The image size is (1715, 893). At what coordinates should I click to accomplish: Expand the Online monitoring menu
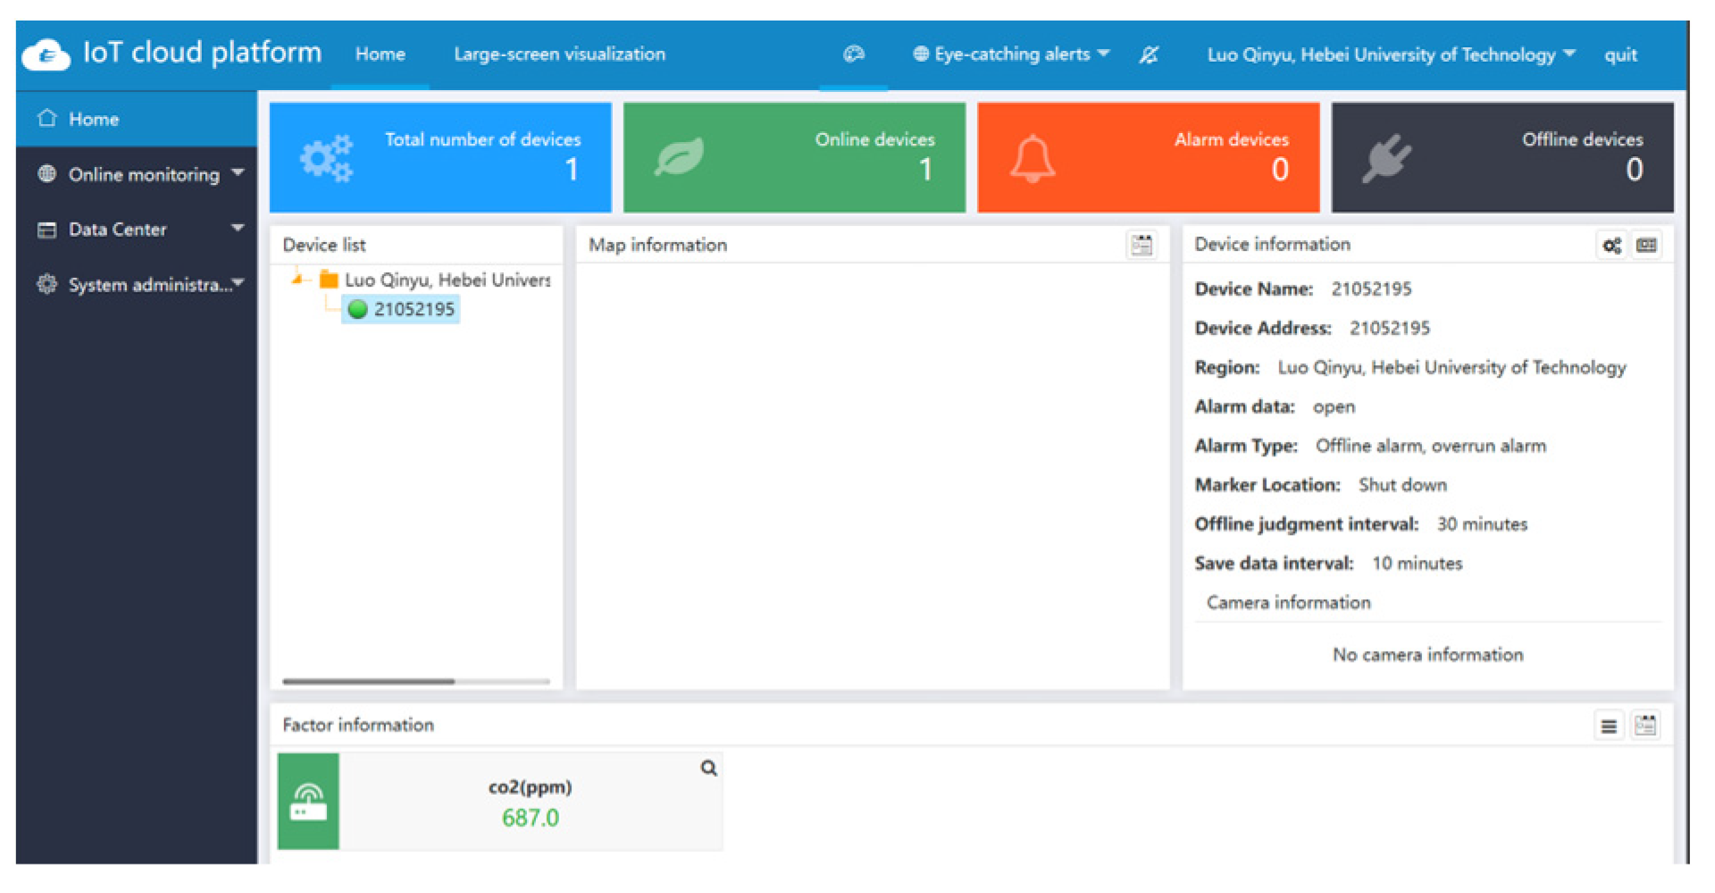tap(143, 175)
